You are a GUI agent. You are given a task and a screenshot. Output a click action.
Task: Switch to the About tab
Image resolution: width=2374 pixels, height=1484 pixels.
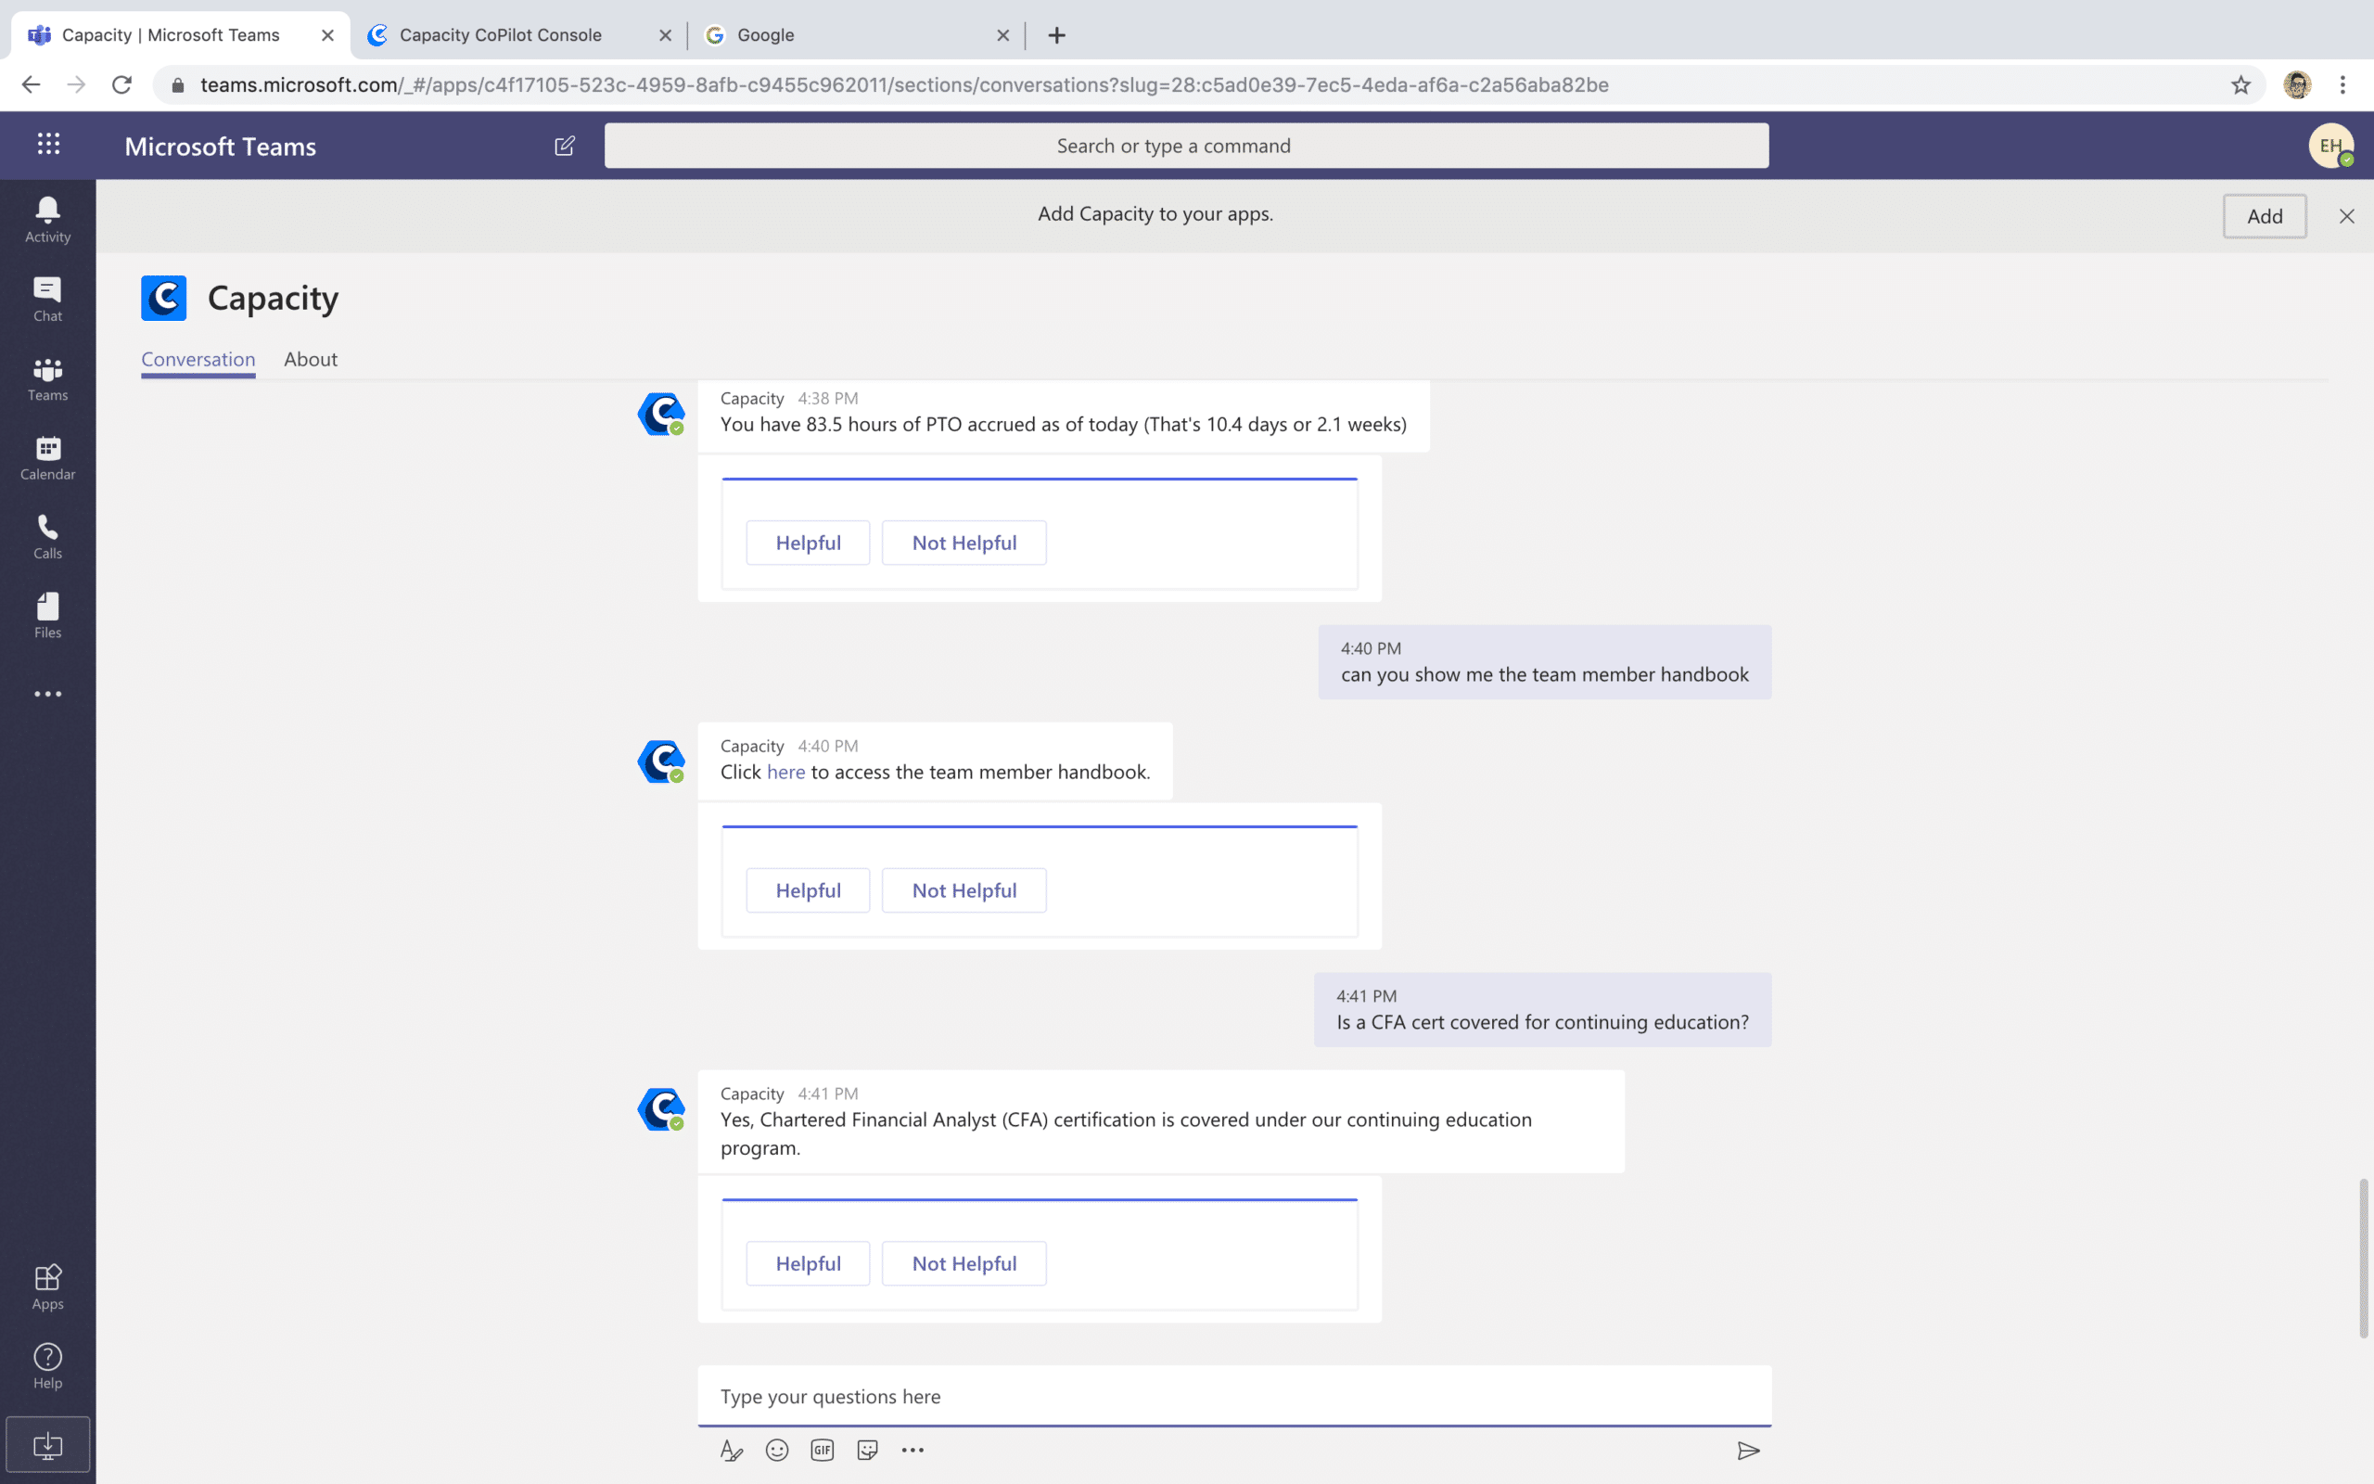pyautogui.click(x=310, y=359)
